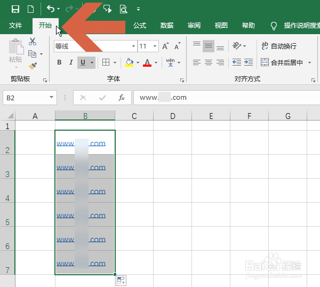The image size is (320, 287).
Task: Apply cell borders with the border icon
Action: [106, 62]
